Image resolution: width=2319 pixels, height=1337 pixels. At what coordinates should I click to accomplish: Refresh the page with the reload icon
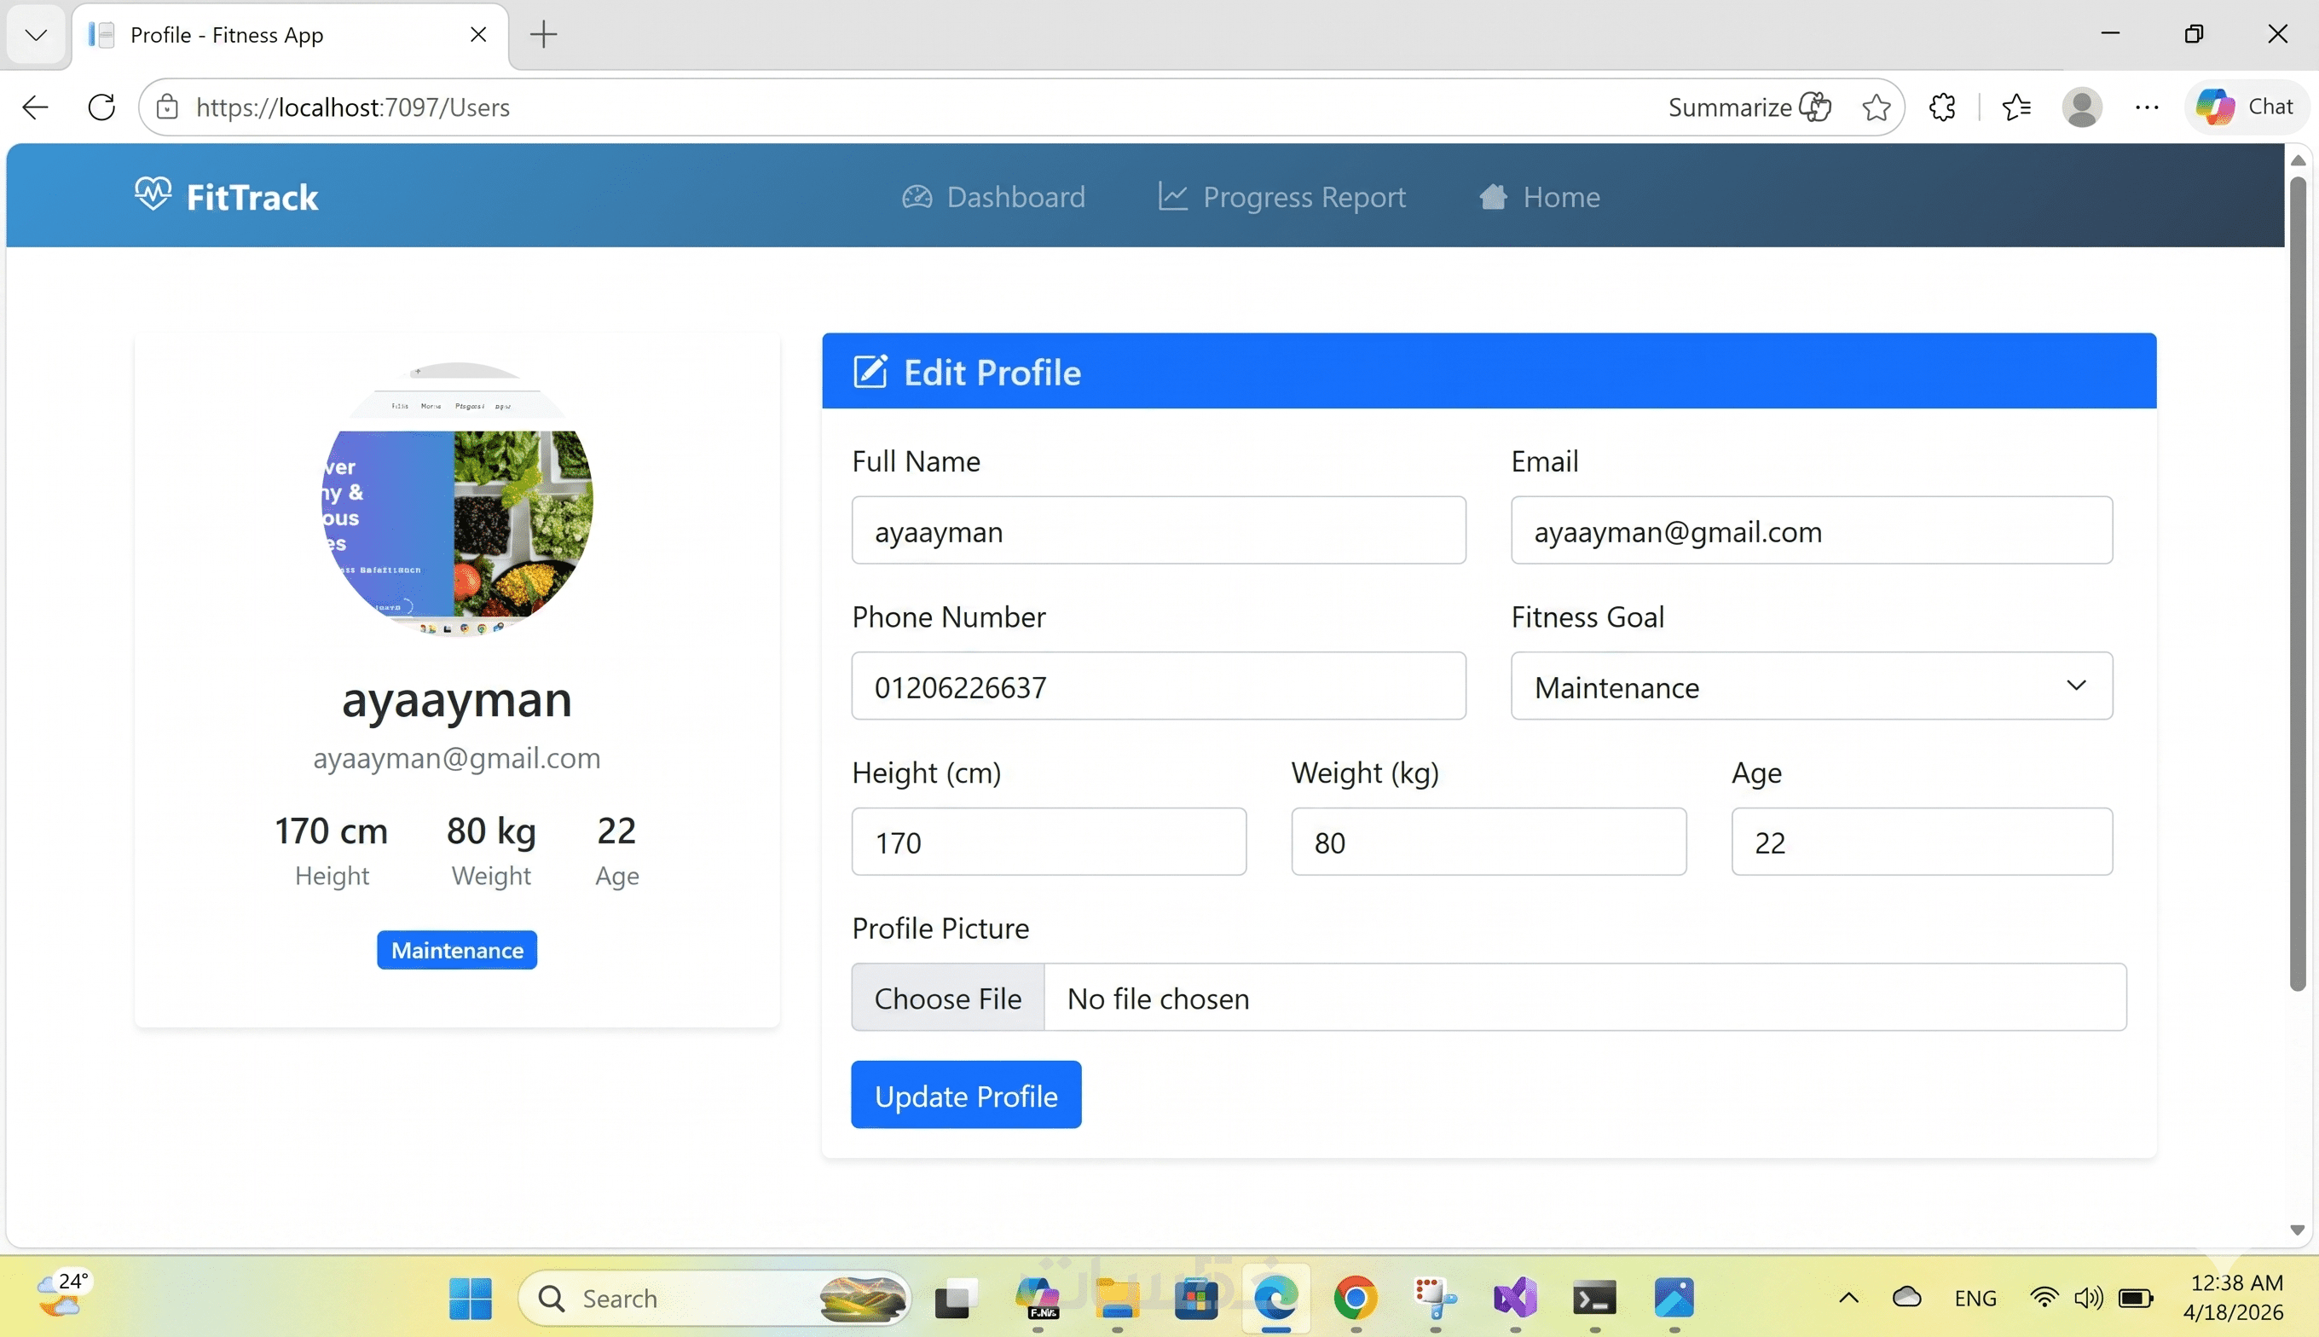click(x=101, y=107)
